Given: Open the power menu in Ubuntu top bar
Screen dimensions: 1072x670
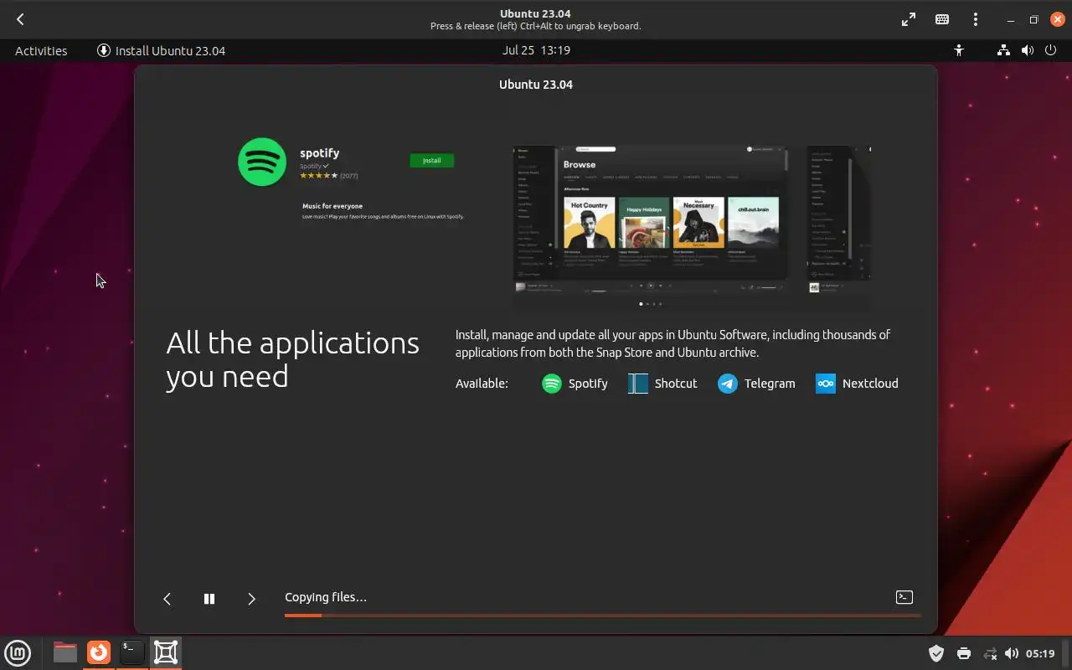Looking at the screenshot, I should (1051, 50).
